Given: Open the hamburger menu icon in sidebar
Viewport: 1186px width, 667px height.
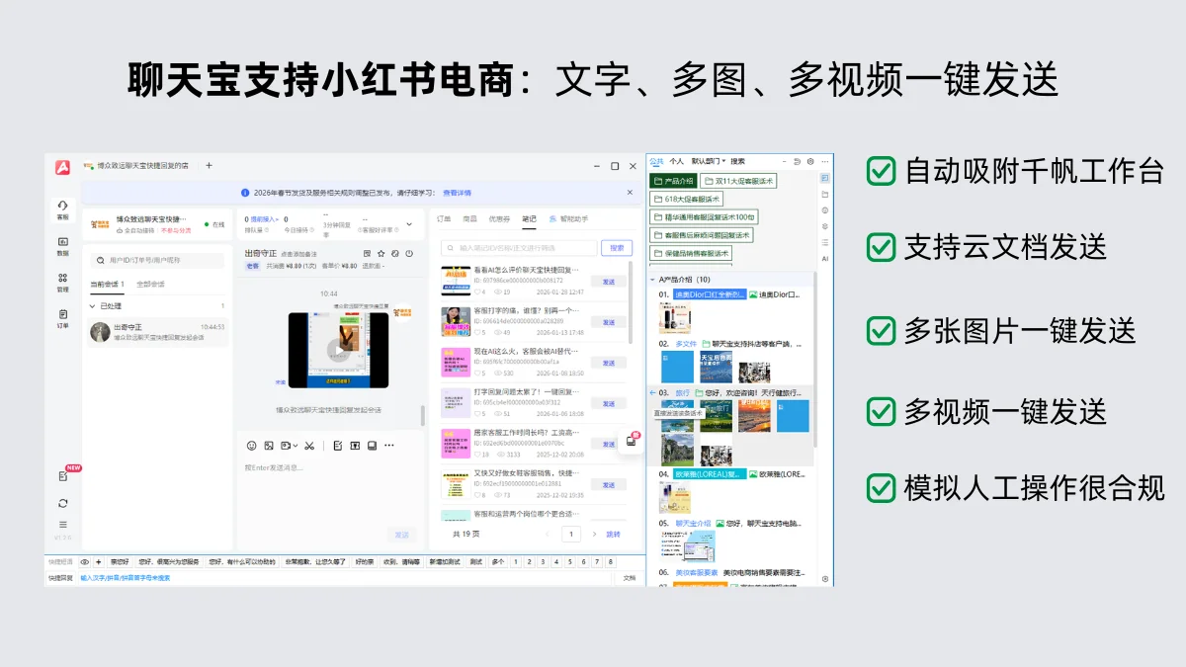Looking at the screenshot, I should pos(63,525).
